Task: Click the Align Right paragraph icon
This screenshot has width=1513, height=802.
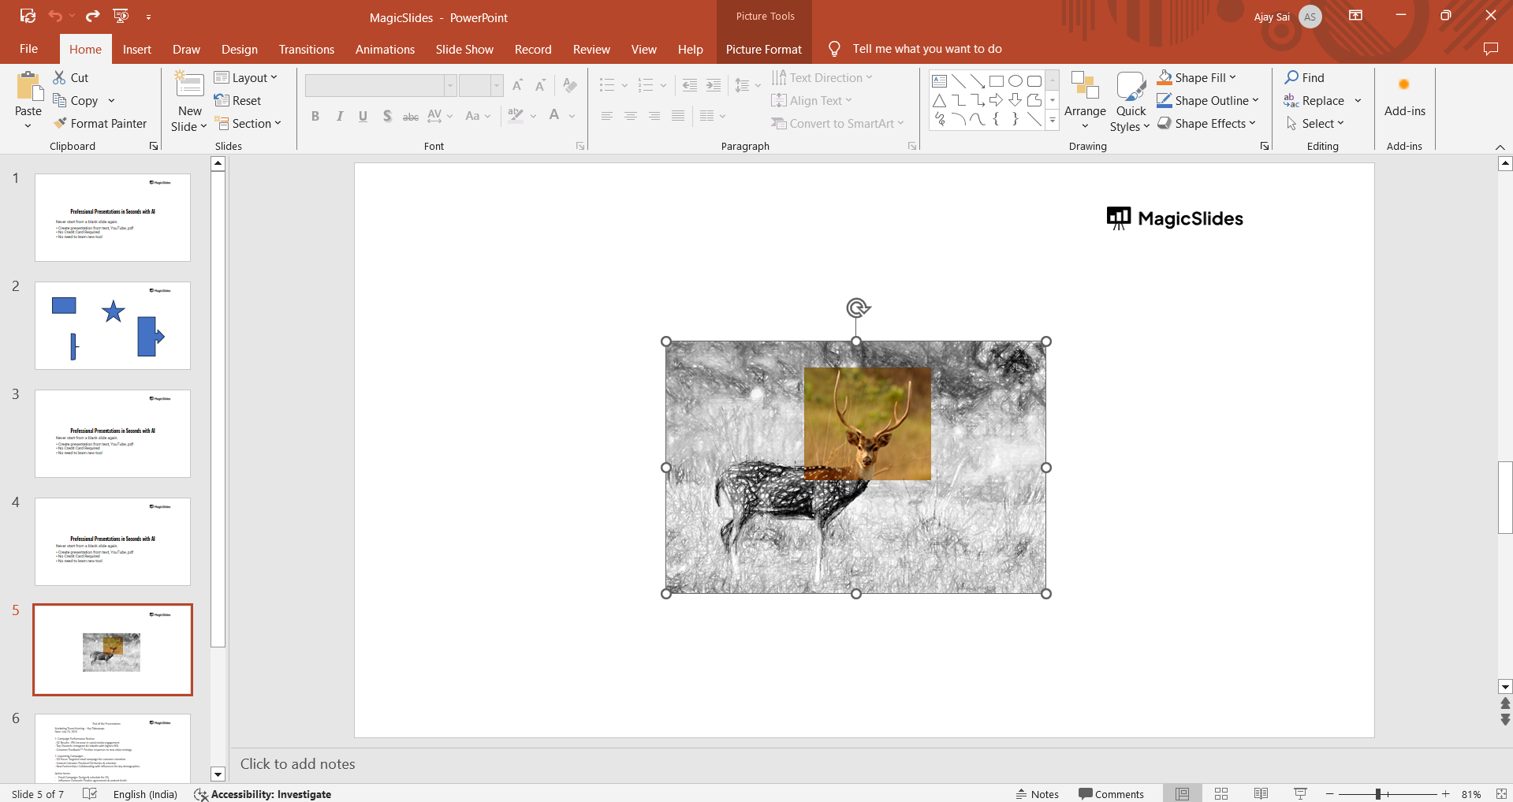Action: (654, 116)
